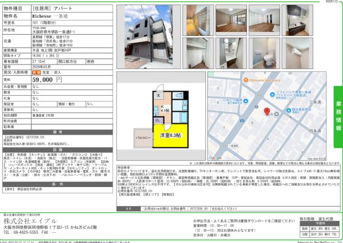Click the 'AD' label bar
This screenshot has width=343, height=243.
point(129,209)
